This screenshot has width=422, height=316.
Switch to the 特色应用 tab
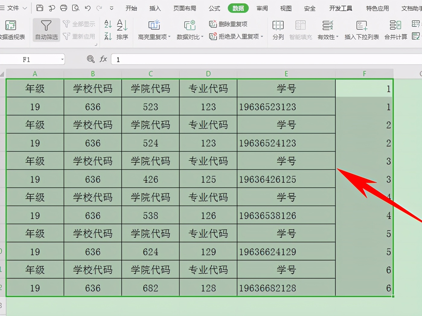click(x=377, y=8)
